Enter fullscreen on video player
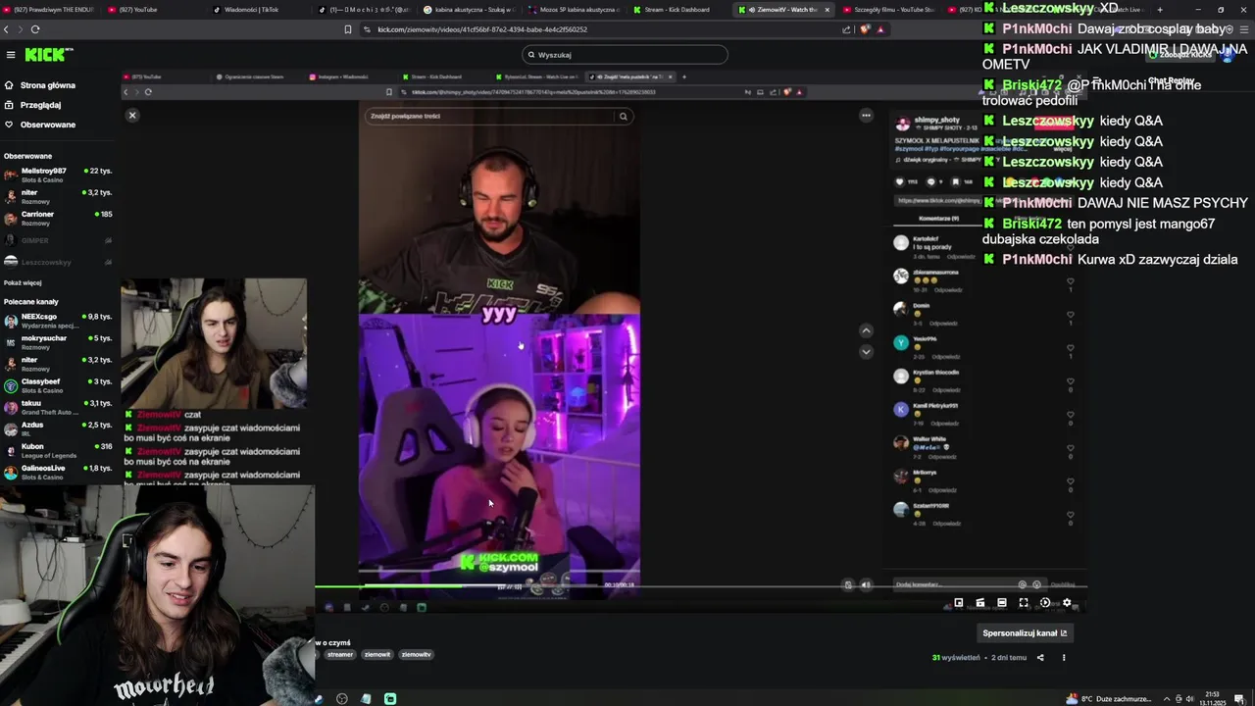This screenshot has height=706, width=1255. (x=1024, y=603)
